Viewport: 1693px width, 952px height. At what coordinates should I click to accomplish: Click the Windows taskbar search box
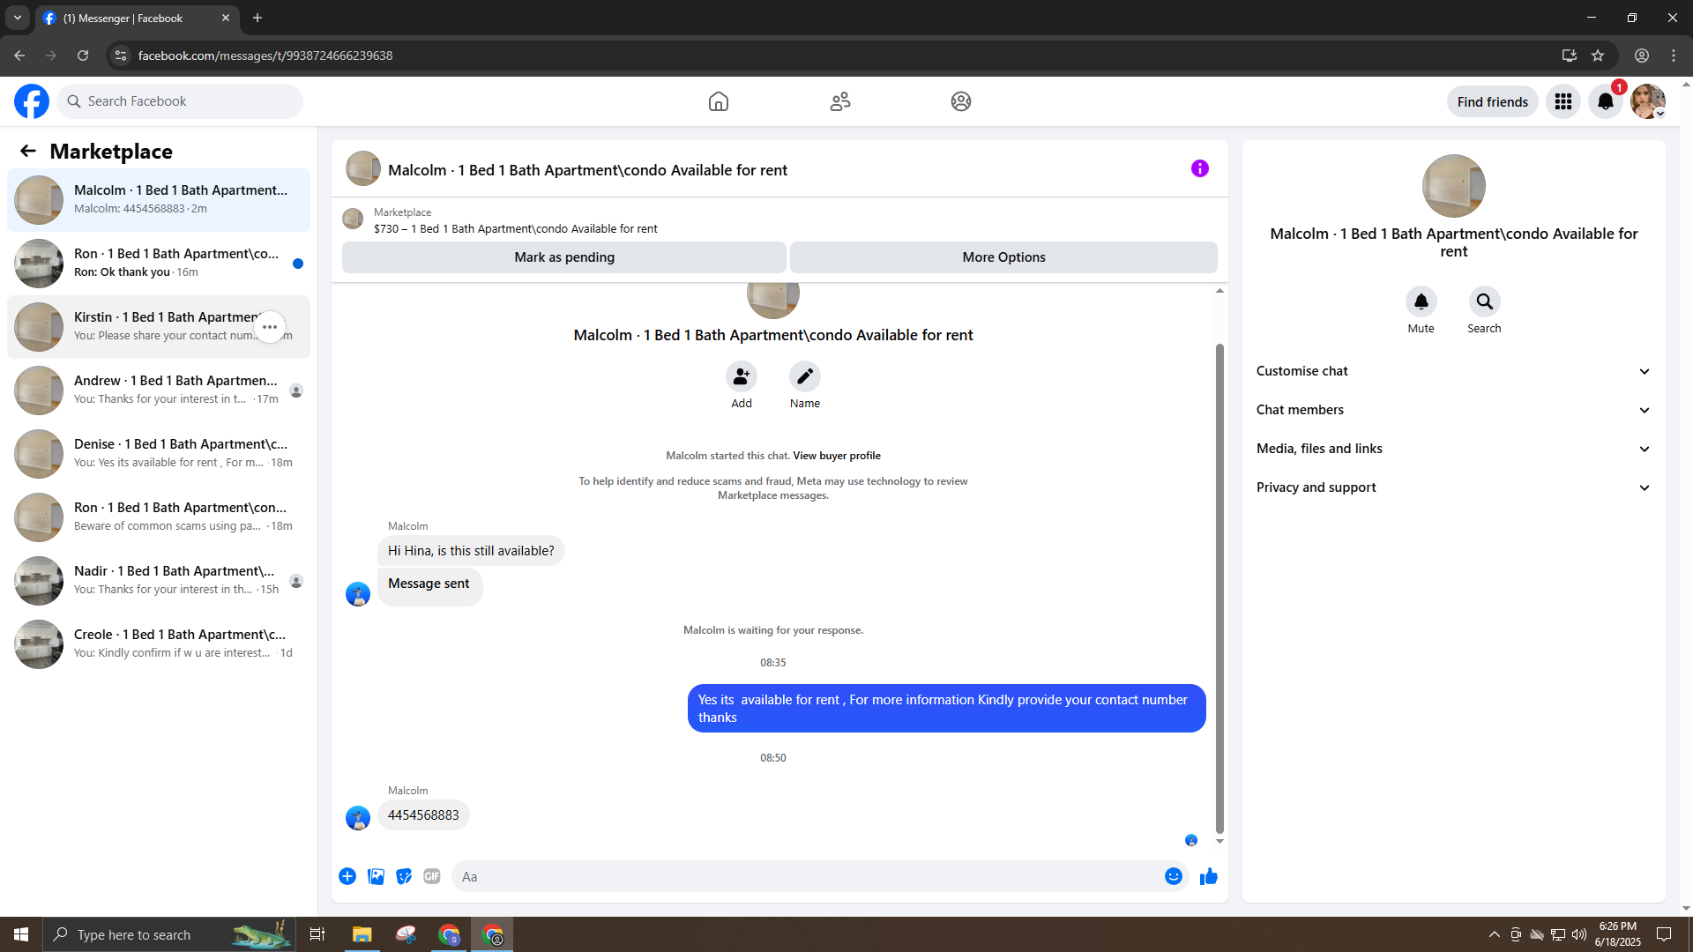tap(169, 934)
